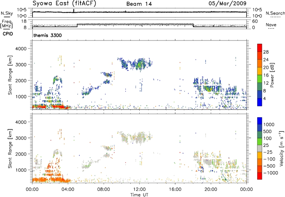
Task: Click the 'Slant Range [km]' label of velocity panel
Action: pos(10,148)
